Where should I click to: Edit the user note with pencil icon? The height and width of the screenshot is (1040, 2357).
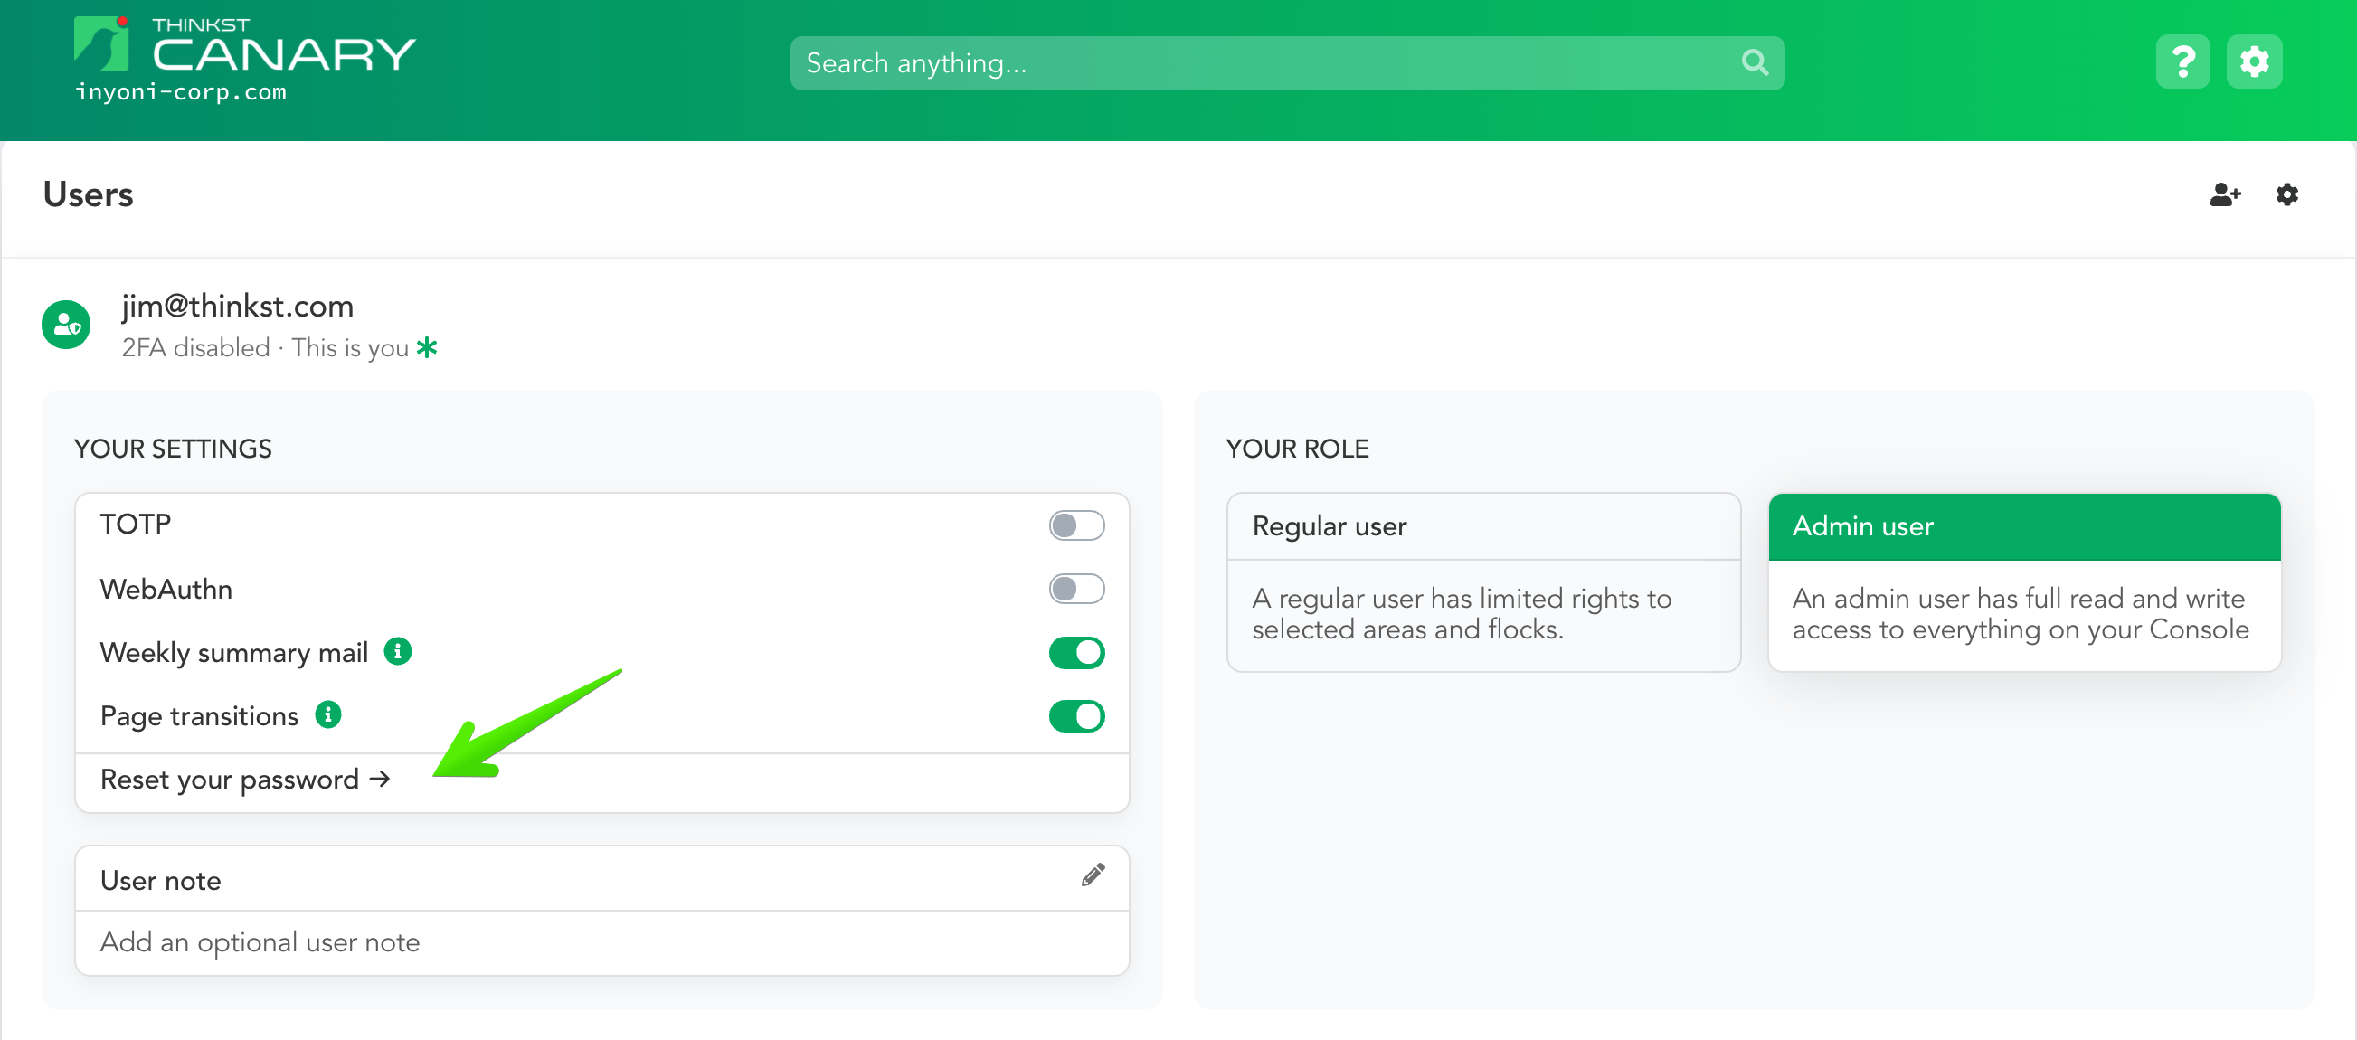click(x=1093, y=875)
